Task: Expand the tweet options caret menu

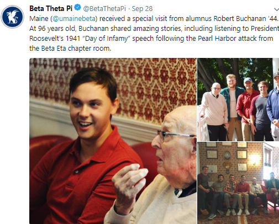Action: coord(276,9)
